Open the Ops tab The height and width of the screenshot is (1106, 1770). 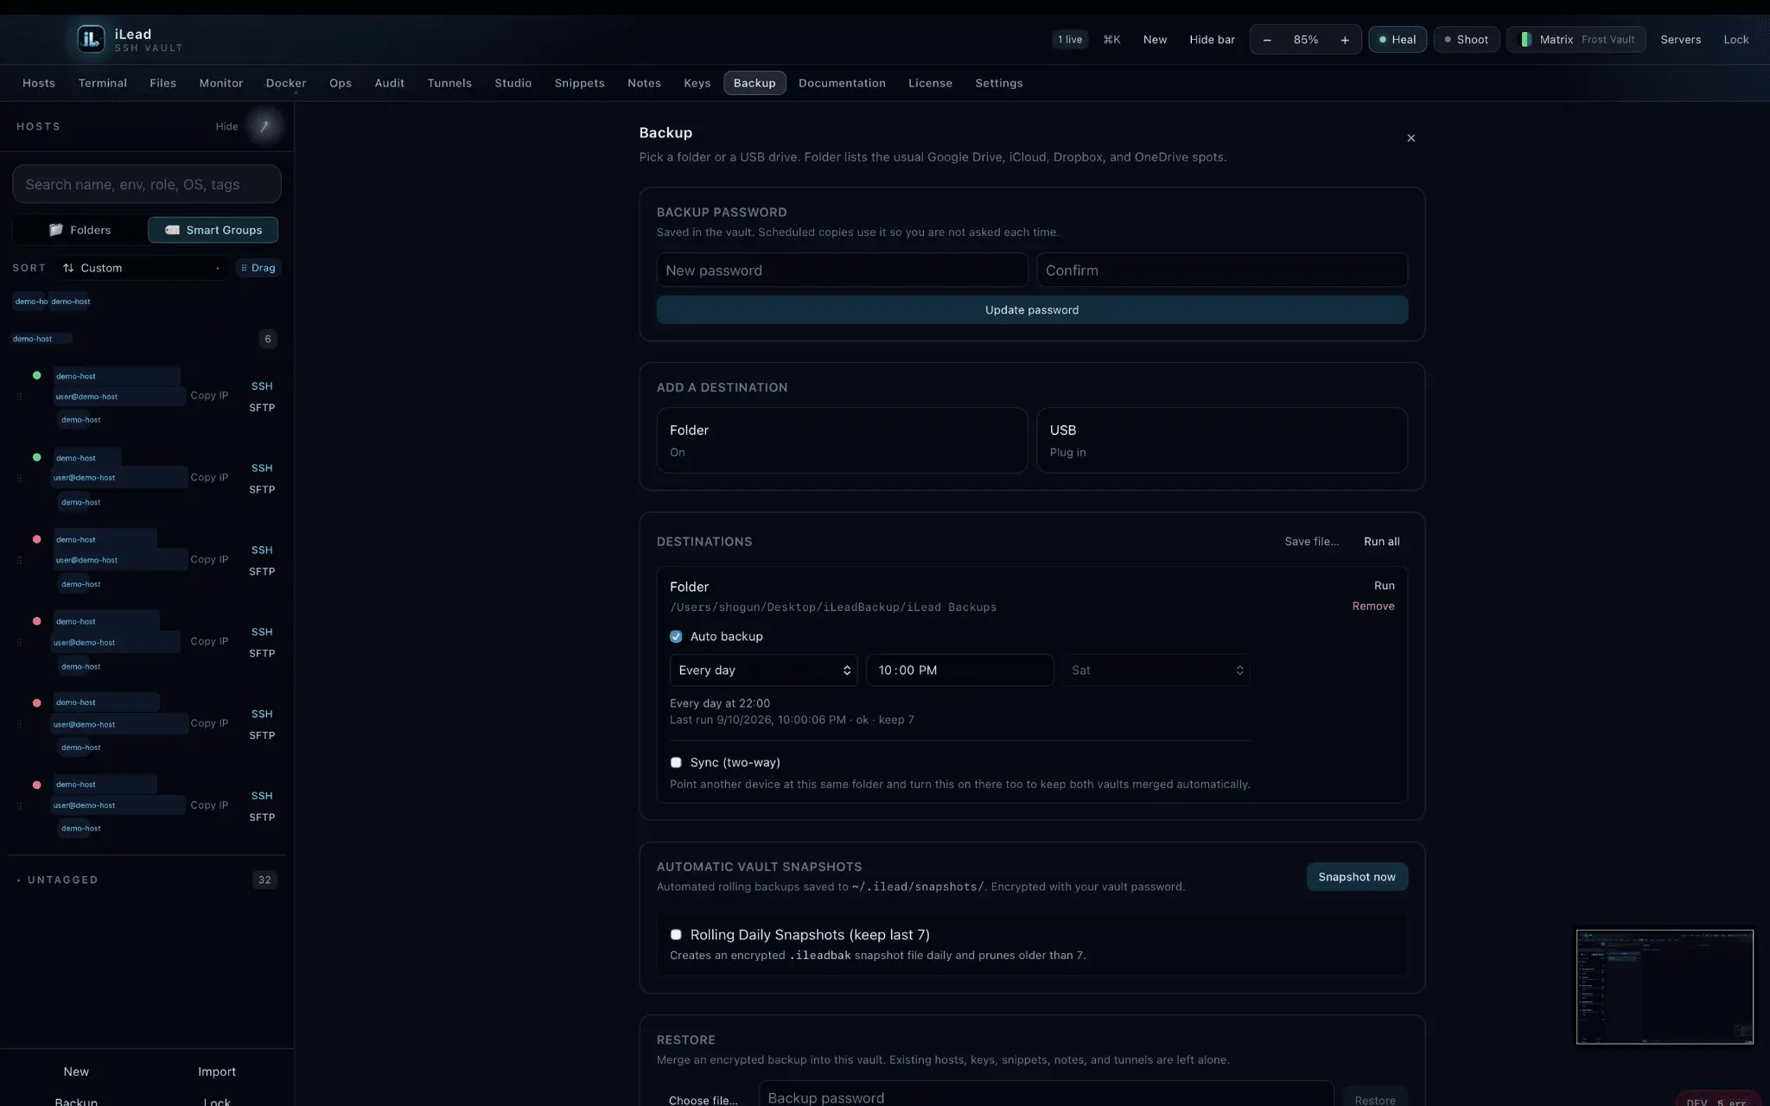coord(341,83)
